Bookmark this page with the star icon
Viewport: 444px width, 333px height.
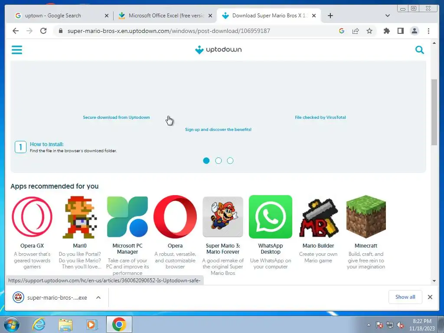[x=369, y=31]
